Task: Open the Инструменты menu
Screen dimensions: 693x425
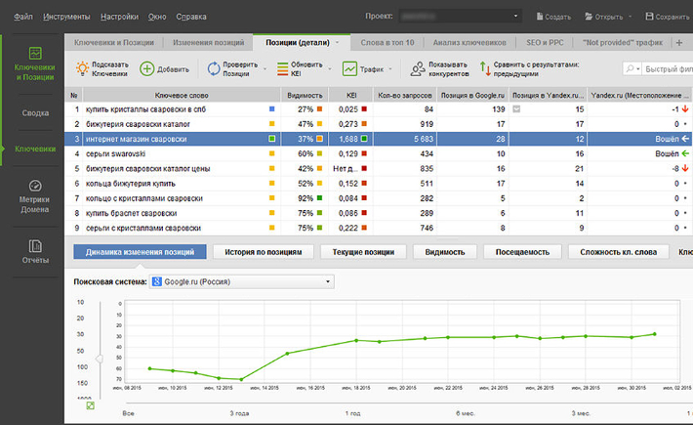Action: [x=67, y=17]
